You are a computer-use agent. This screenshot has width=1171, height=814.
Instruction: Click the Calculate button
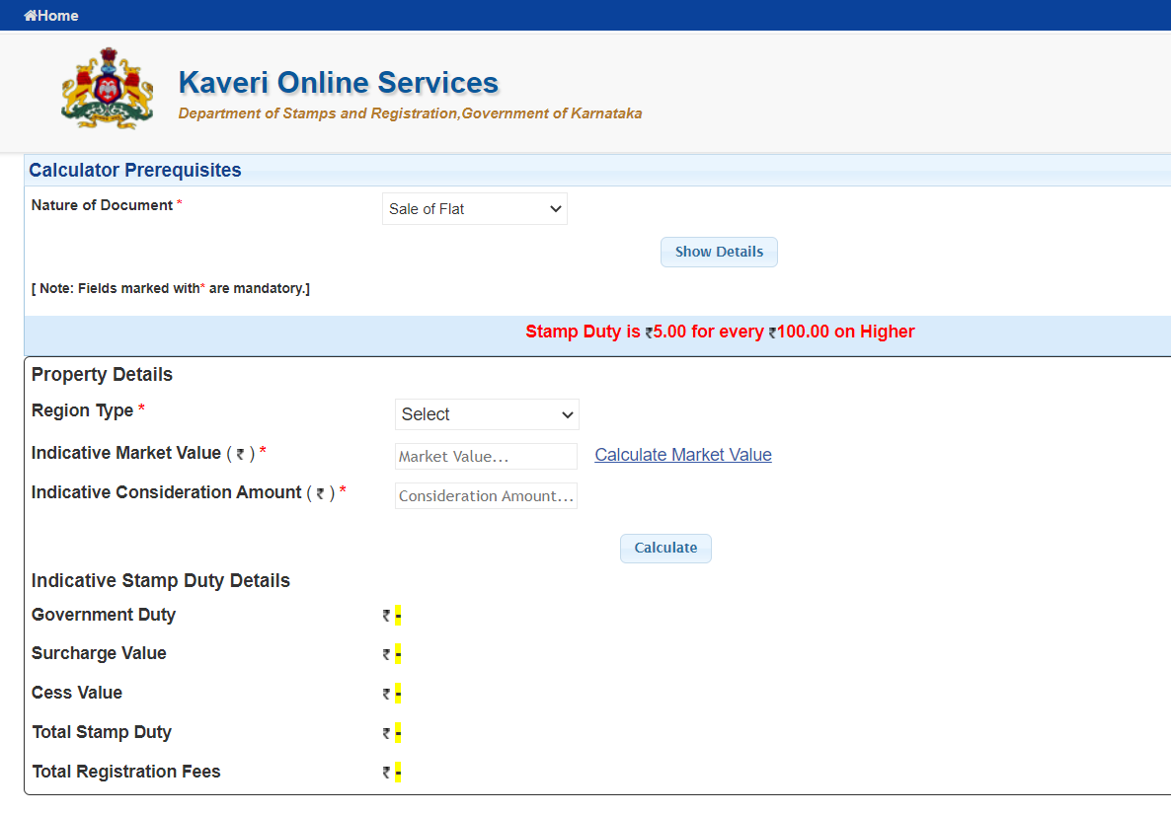[x=665, y=549]
